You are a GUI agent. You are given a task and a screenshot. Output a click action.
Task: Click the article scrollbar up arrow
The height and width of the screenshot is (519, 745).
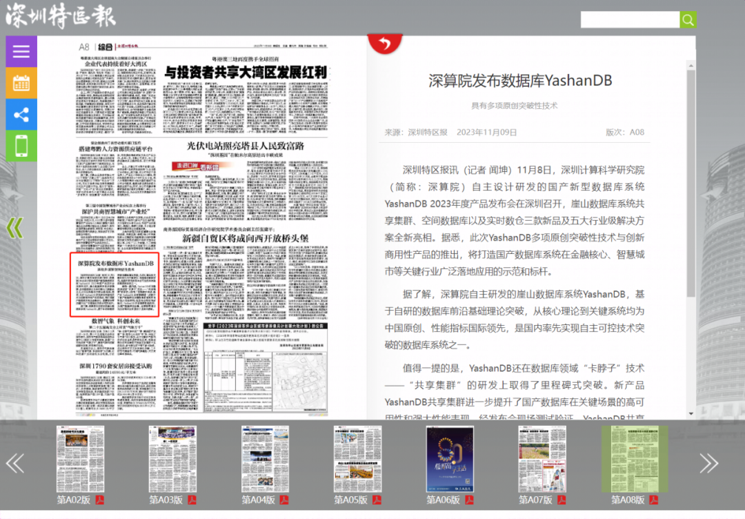pos(691,66)
